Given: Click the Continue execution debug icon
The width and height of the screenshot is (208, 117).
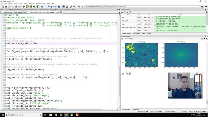Looking at the screenshot, I should tap(56, 6).
